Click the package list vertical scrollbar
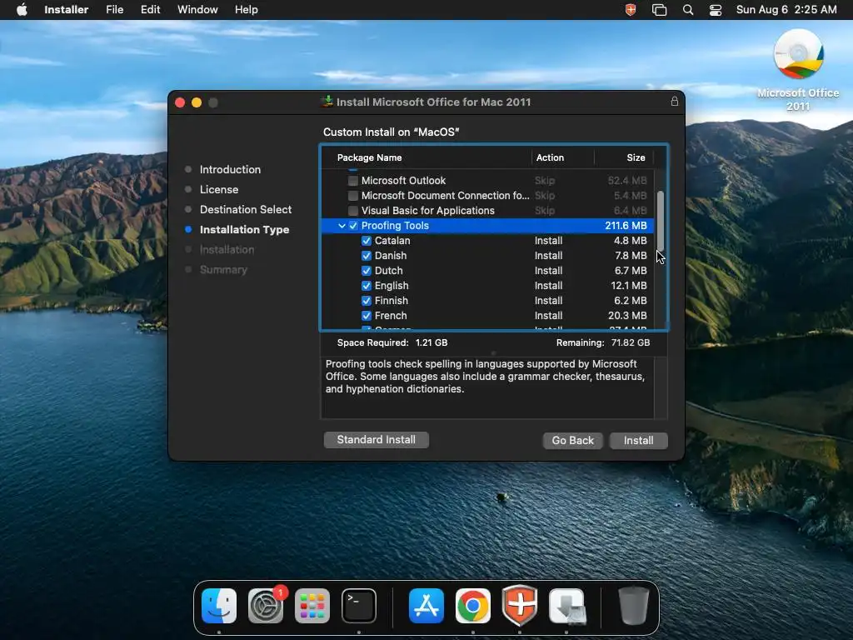This screenshot has height=640, width=853. [x=661, y=220]
